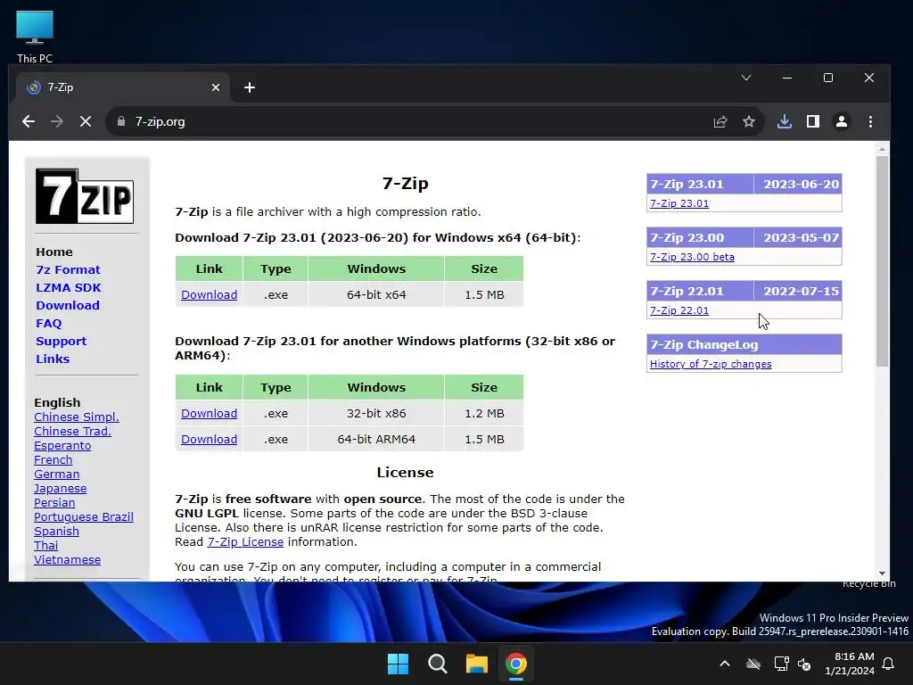The image size is (913, 685).
Task: Click the scrollbar up arrow
Action: pos(882,149)
